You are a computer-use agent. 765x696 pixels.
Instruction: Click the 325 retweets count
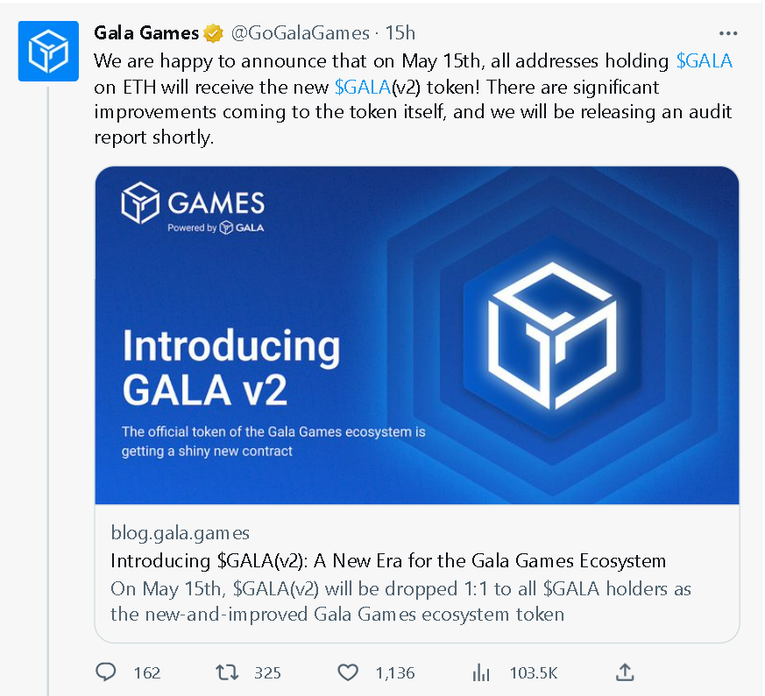[267, 673]
